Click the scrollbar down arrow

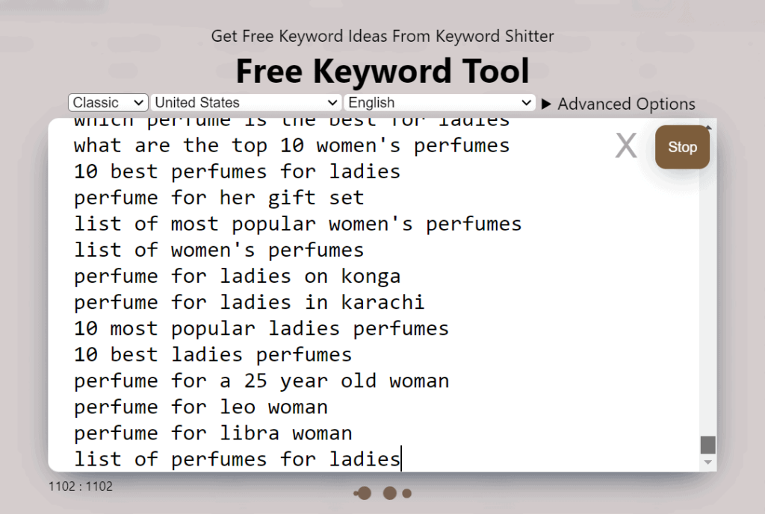(707, 464)
